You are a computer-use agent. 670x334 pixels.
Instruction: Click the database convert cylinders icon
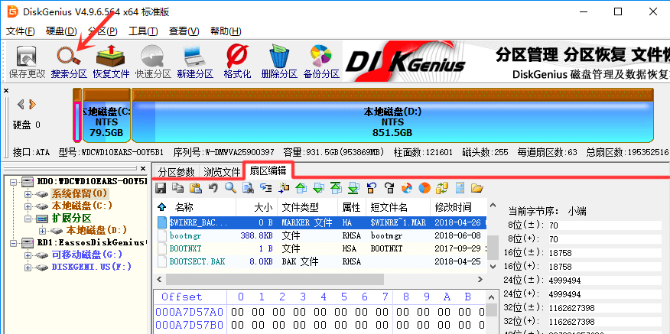click(x=442, y=187)
